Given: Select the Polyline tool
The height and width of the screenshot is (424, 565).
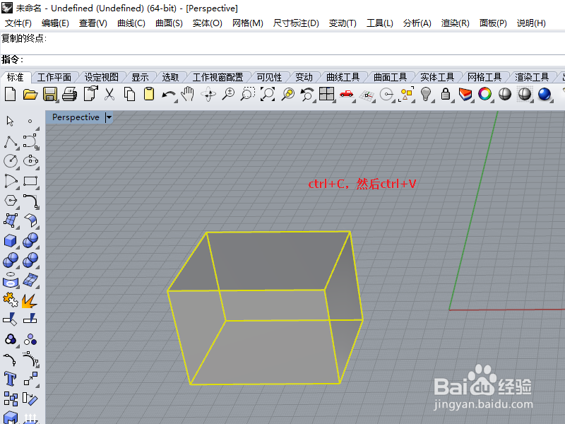Looking at the screenshot, I should tap(11, 142).
